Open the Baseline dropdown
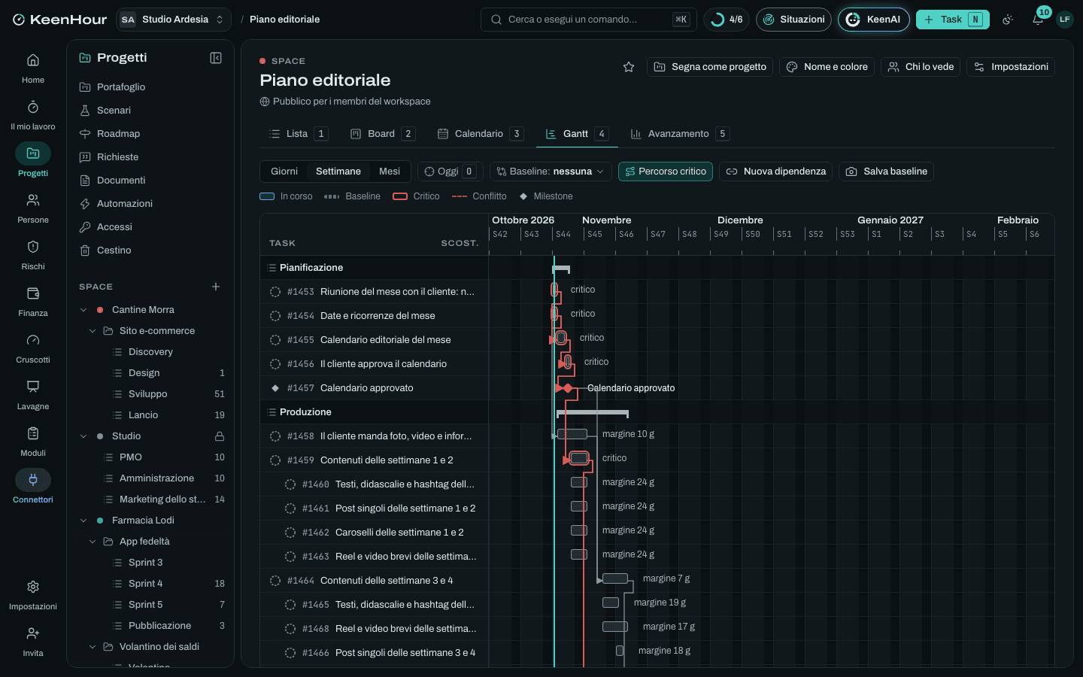 click(x=551, y=172)
